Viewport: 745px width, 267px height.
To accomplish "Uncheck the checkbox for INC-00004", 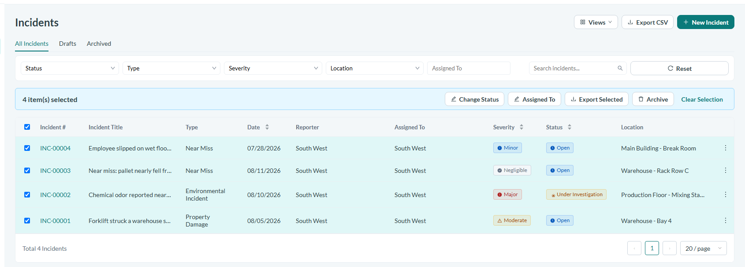I will tap(27, 148).
